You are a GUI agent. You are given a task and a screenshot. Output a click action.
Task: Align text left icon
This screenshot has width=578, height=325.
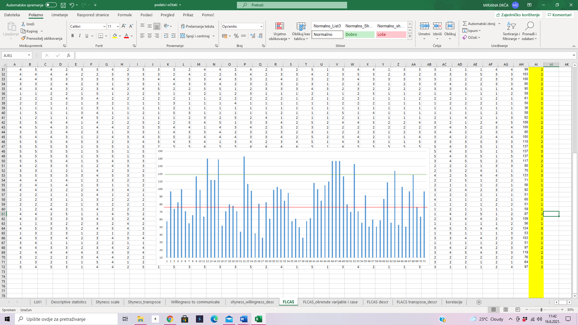click(x=142, y=36)
